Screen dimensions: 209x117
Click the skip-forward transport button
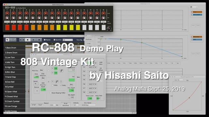[23, 40]
